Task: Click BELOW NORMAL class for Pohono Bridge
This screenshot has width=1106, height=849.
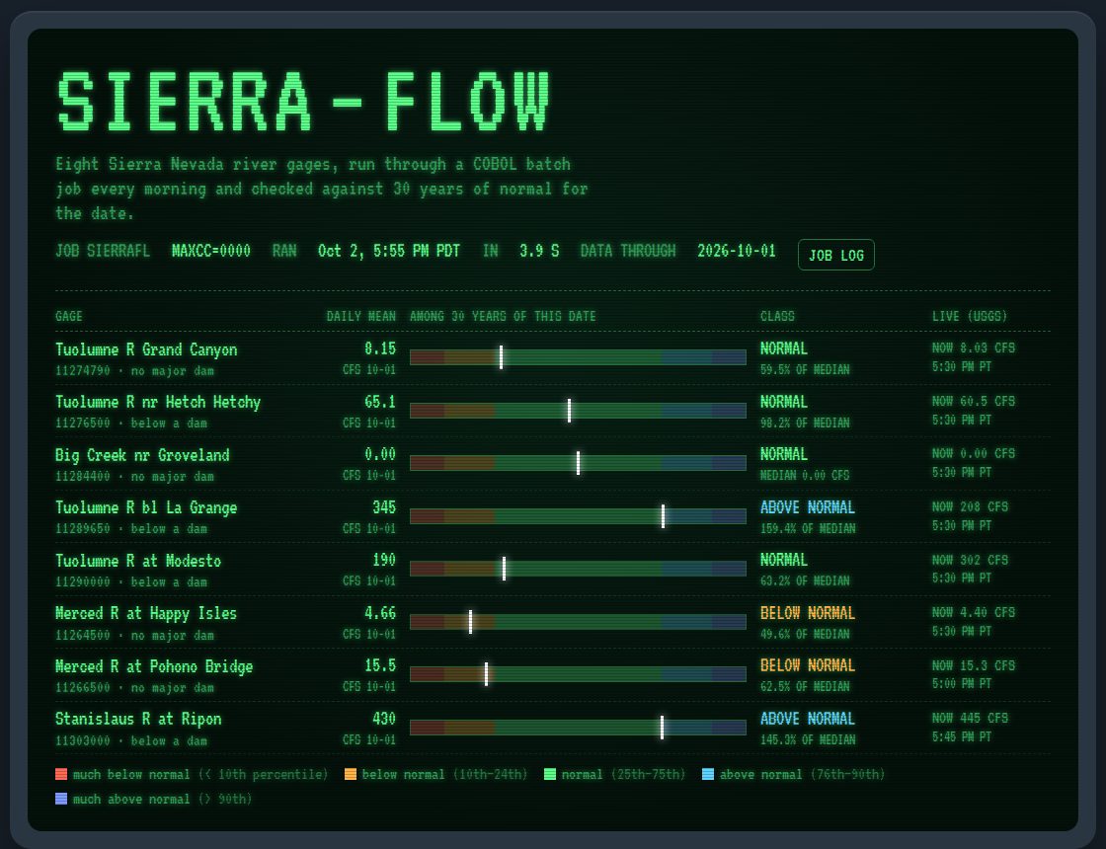Action: 808,665
